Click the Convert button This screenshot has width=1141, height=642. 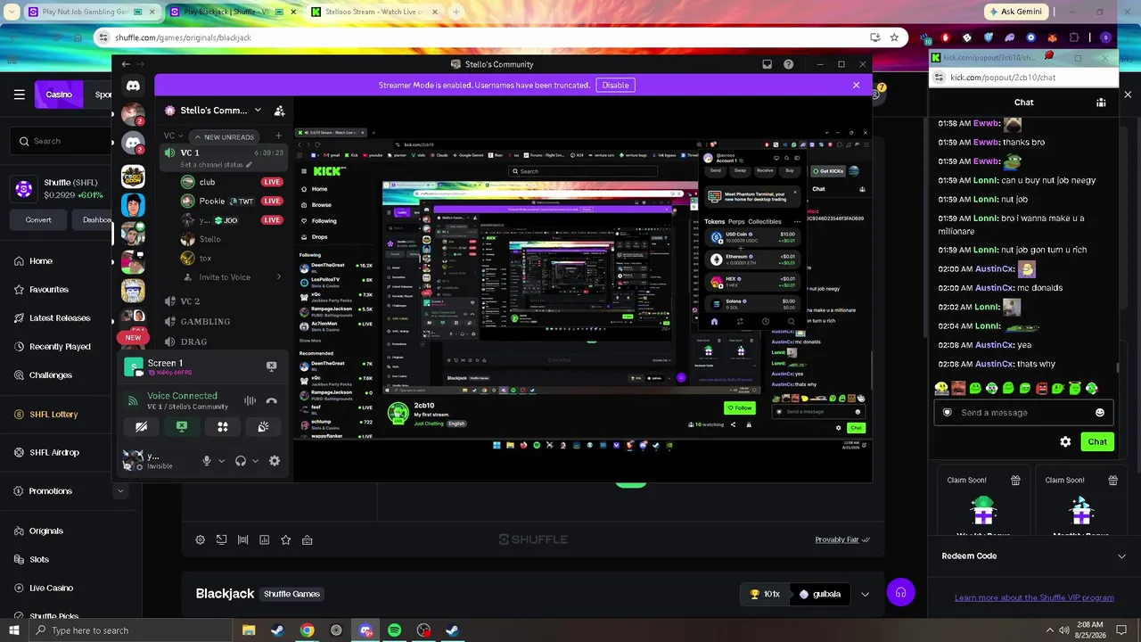[38, 219]
